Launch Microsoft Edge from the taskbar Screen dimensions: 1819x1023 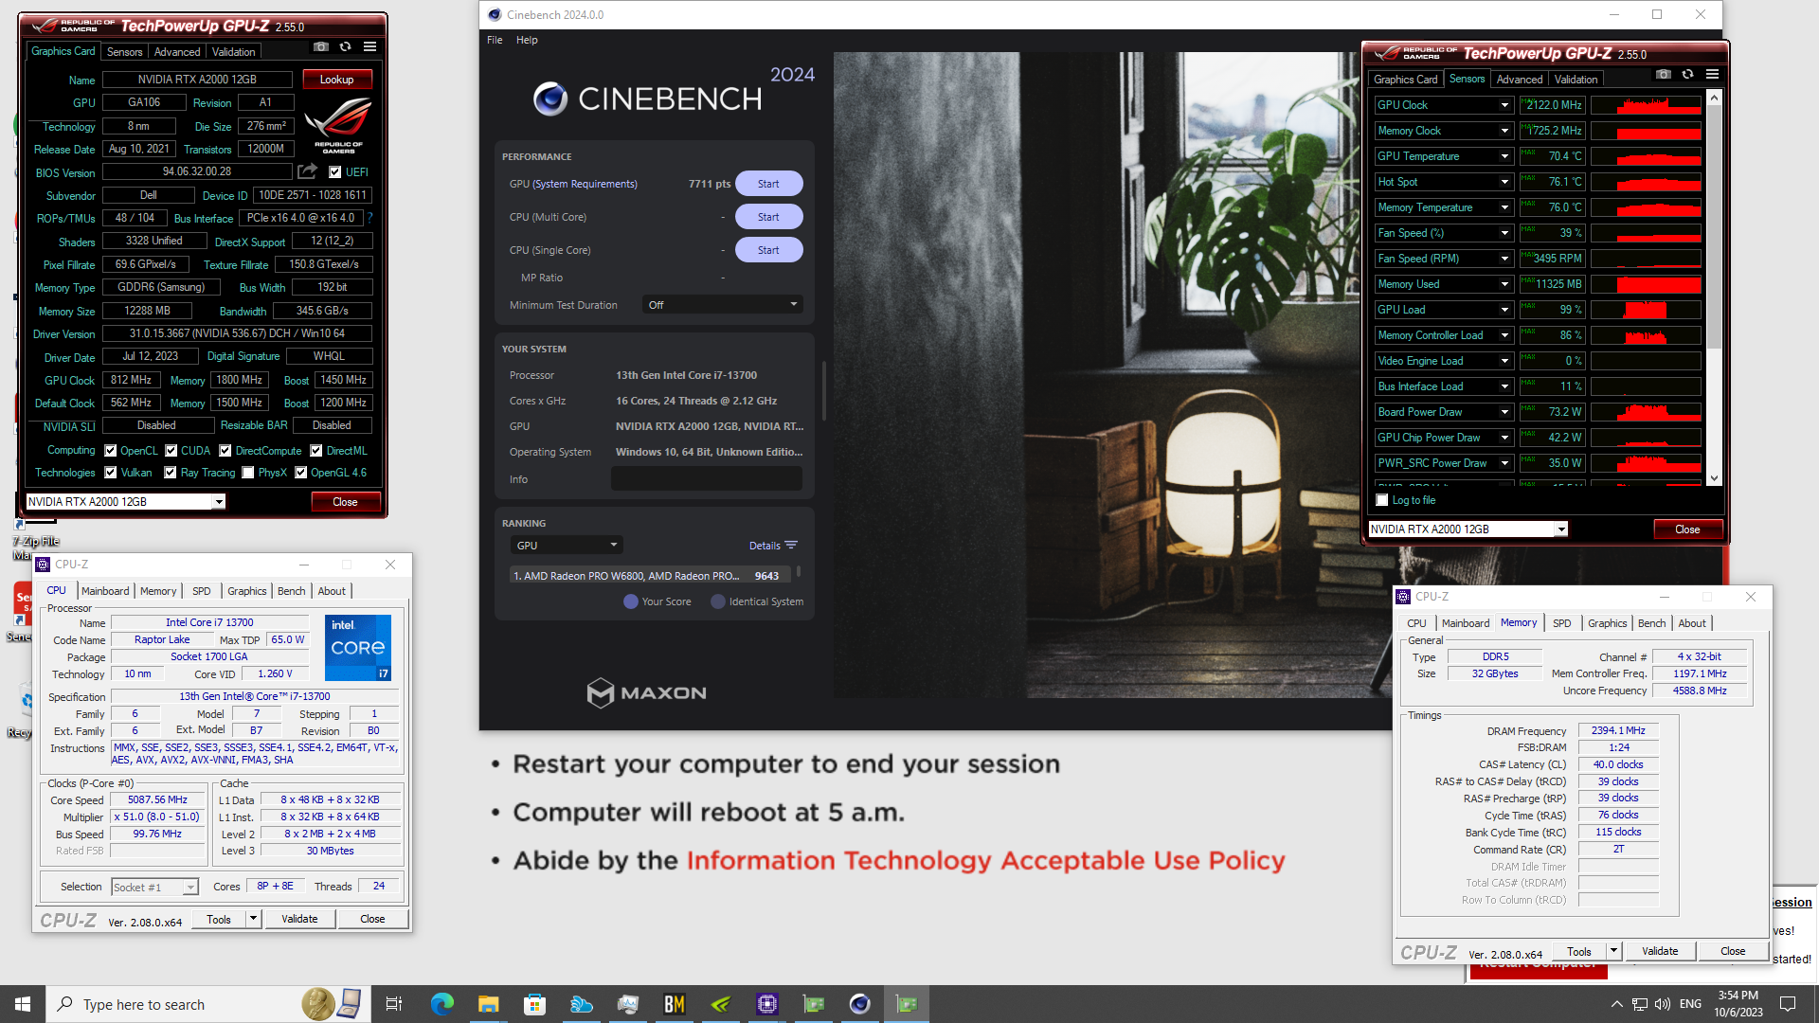[x=442, y=1004]
